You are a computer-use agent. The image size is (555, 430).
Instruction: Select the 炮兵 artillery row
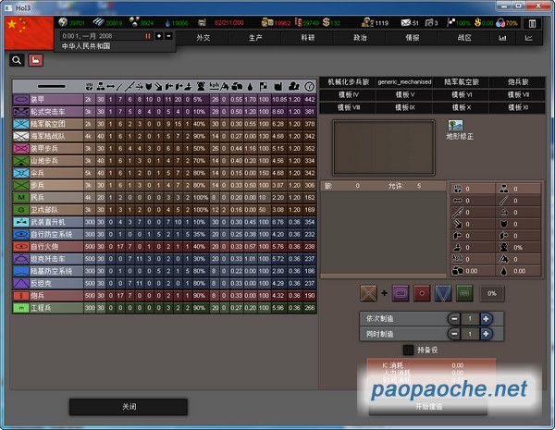click(x=165, y=296)
